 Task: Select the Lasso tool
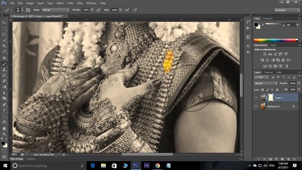click(x=4, y=34)
